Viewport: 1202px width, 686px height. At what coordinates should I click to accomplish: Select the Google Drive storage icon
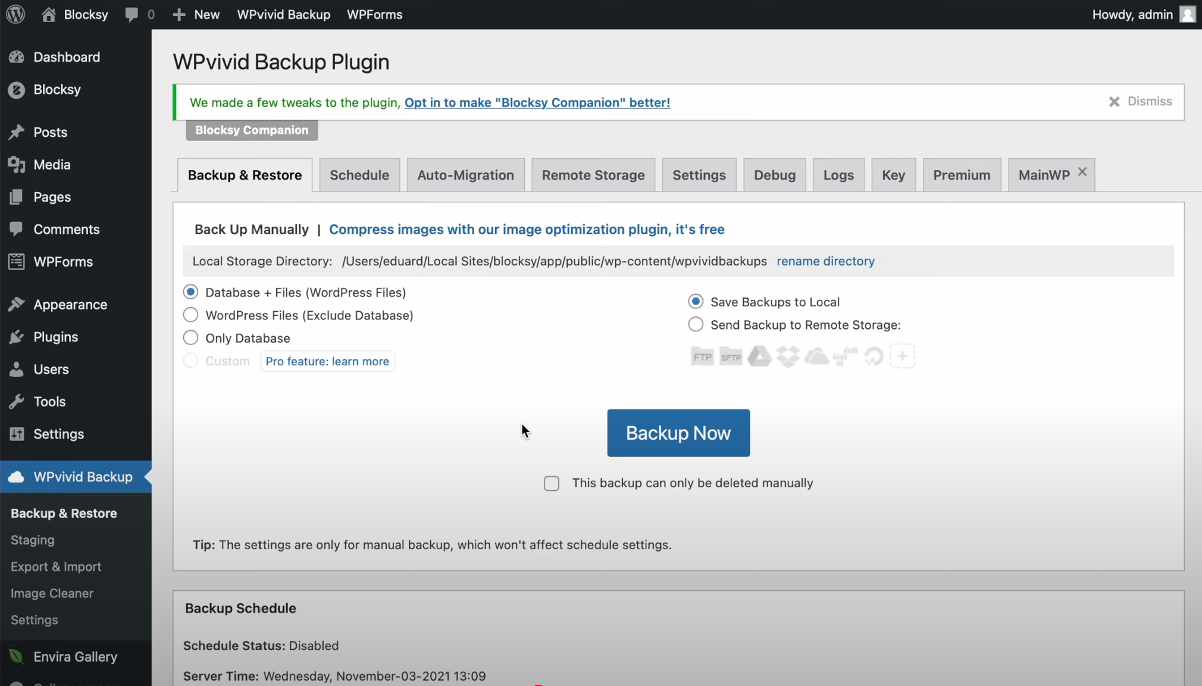coord(759,356)
